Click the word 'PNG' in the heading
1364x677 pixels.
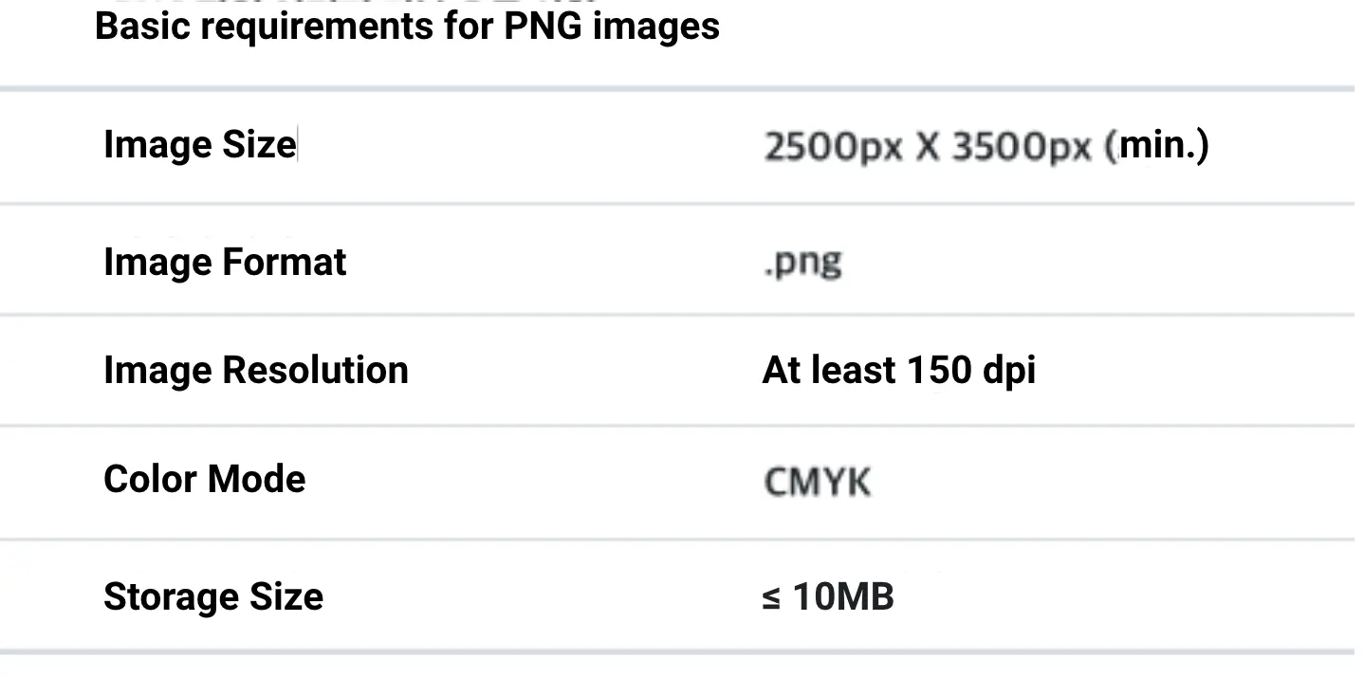tap(544, 27)
